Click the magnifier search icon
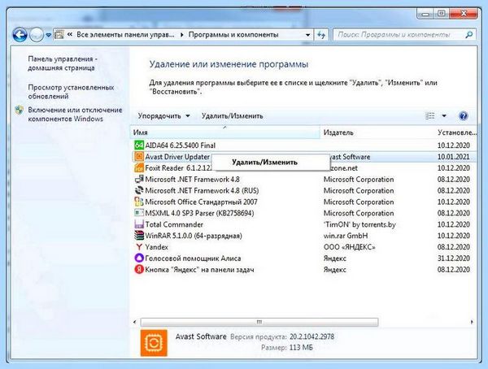The width and height of the screenshot is (488, 369). (x=468, y=35)
